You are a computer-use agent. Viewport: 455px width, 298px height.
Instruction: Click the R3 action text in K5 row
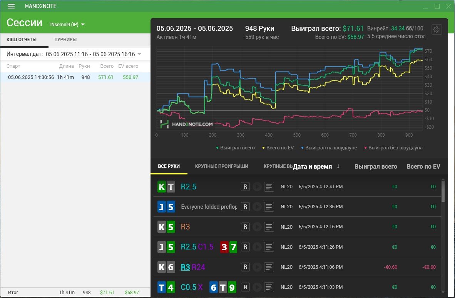[x=185, y=227]
